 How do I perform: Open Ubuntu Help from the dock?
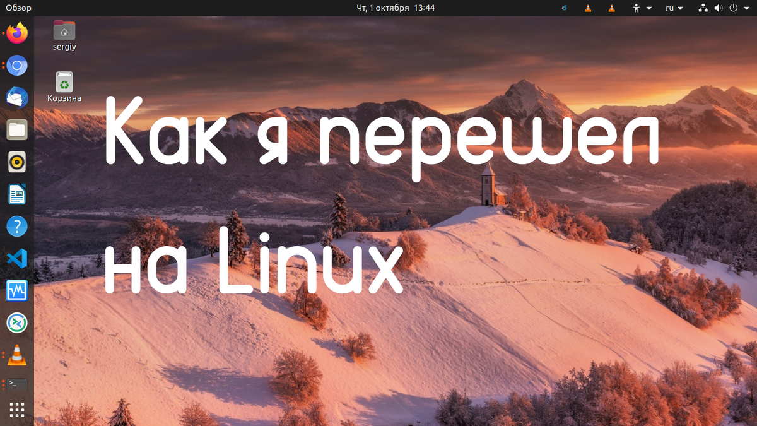tap(16, 226)
